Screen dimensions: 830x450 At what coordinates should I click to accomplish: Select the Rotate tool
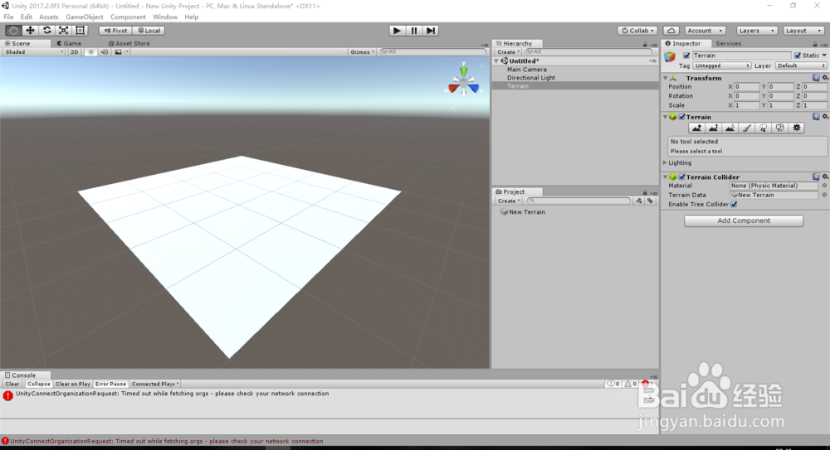pyautogui.click(x=47, y=31)
